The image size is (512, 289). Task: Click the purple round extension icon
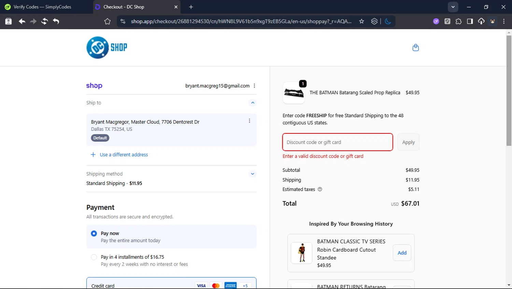click(x=436, y=21)
